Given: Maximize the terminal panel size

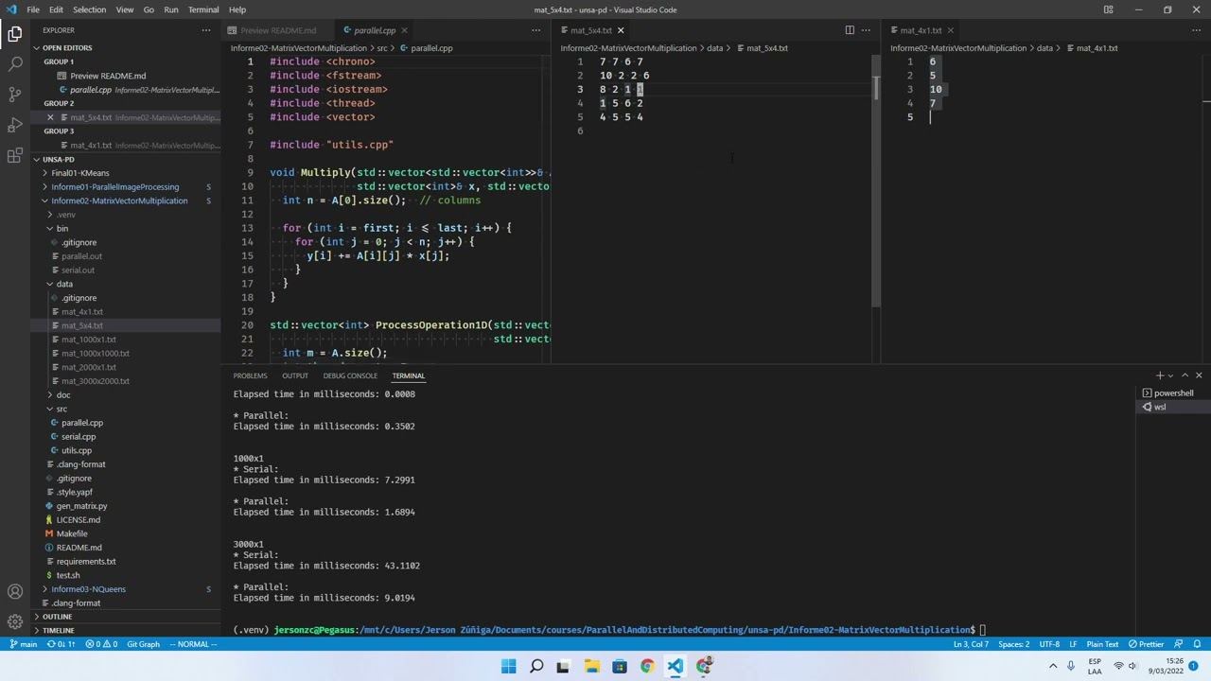Looking at the screenshot, I should pyautogui.click(x=1185, y=375).
